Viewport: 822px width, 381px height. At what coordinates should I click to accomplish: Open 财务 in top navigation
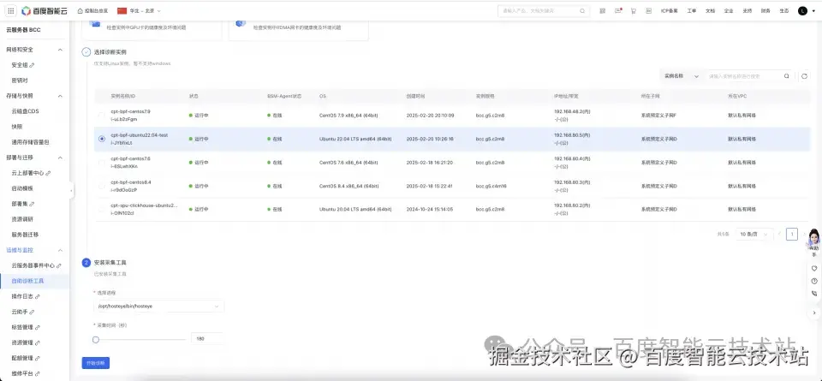pyautogui.click(x=765, y=10)
